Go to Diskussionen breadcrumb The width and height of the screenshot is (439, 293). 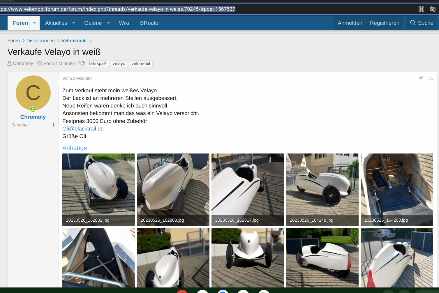pyautogui.click(x=40, y=41)
